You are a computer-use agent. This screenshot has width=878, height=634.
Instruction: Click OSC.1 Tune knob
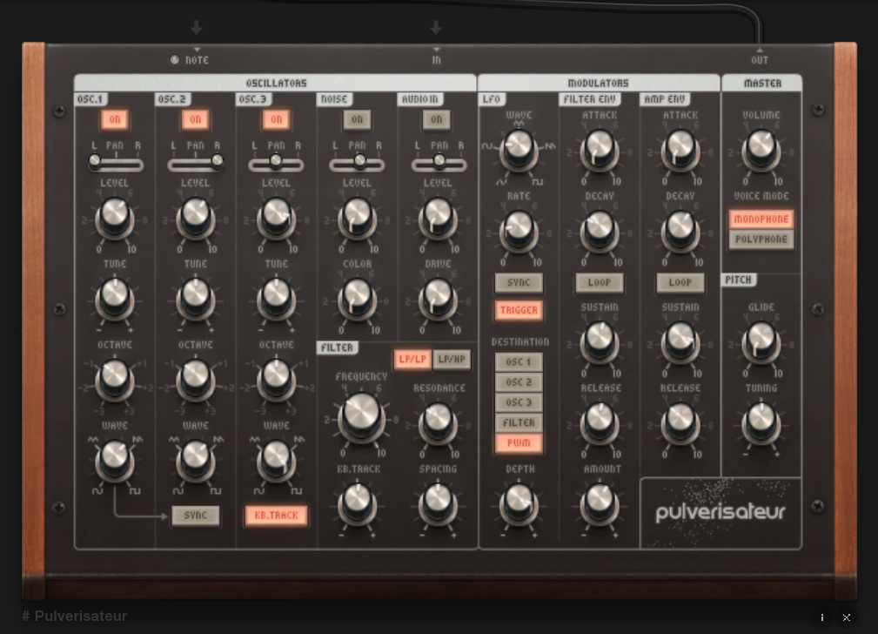[115, 298]
